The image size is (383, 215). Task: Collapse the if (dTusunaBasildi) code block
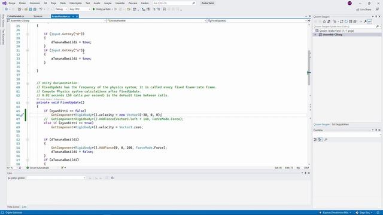point(28,139)
